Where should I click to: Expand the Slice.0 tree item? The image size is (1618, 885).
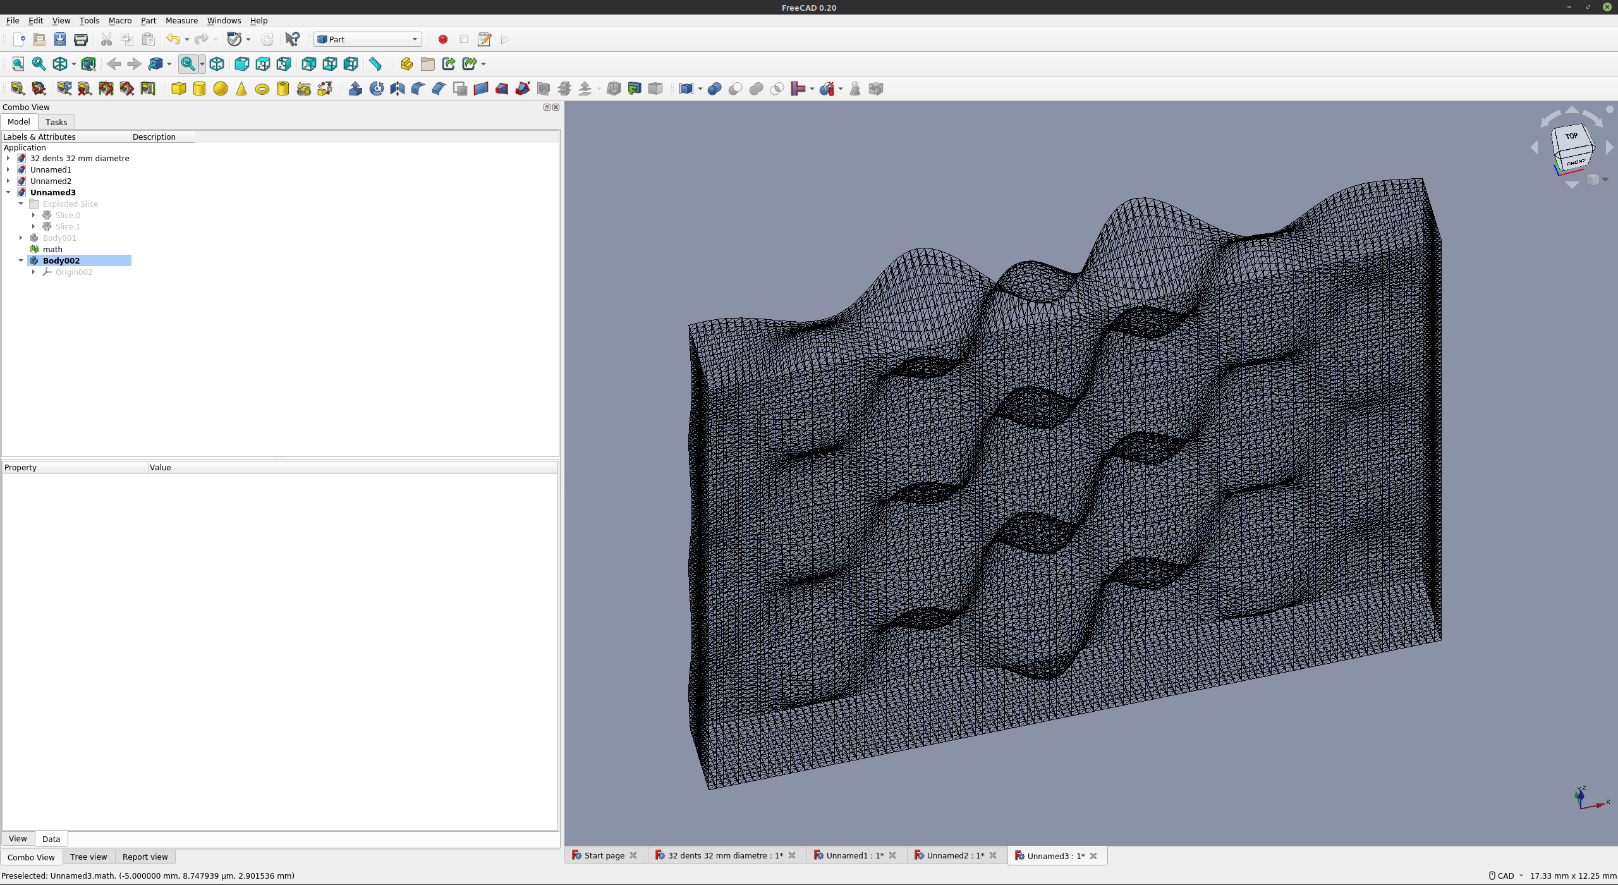point(33,215)
